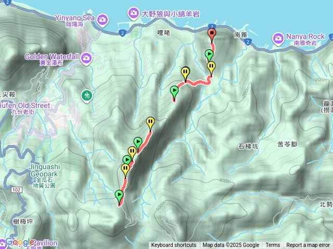Click the yellow pause marker near 400m contour
The width and height of the screenshot is (333, 249).
pyautogui.click(x=150, y=124)
